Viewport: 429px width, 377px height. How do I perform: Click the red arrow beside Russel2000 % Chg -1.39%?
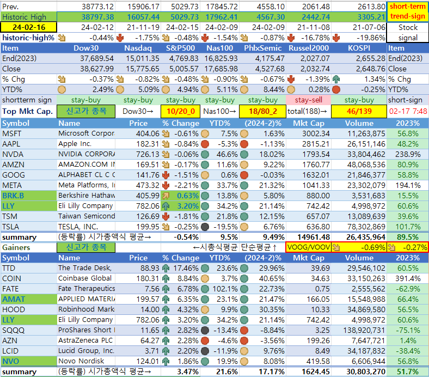coord(291,80)
